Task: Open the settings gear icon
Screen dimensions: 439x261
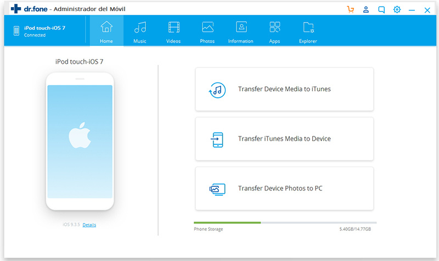Action: coord(397,9)
